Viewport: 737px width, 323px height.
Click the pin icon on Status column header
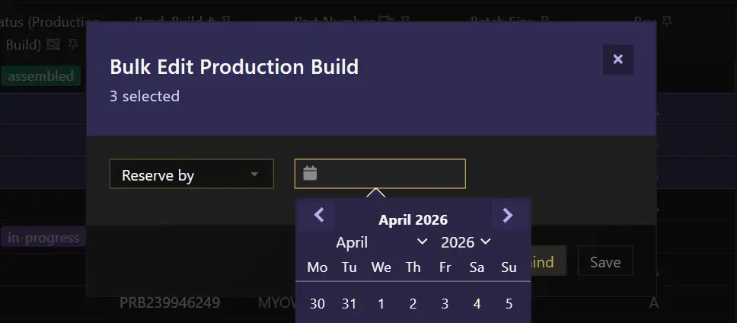coord(72,44)
